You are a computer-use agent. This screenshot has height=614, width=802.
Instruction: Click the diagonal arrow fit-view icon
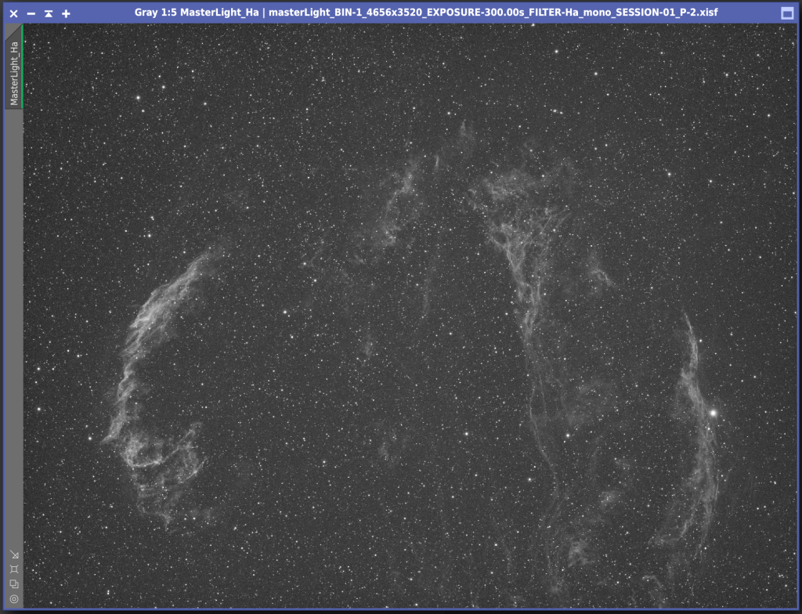[x=14, y=554]
